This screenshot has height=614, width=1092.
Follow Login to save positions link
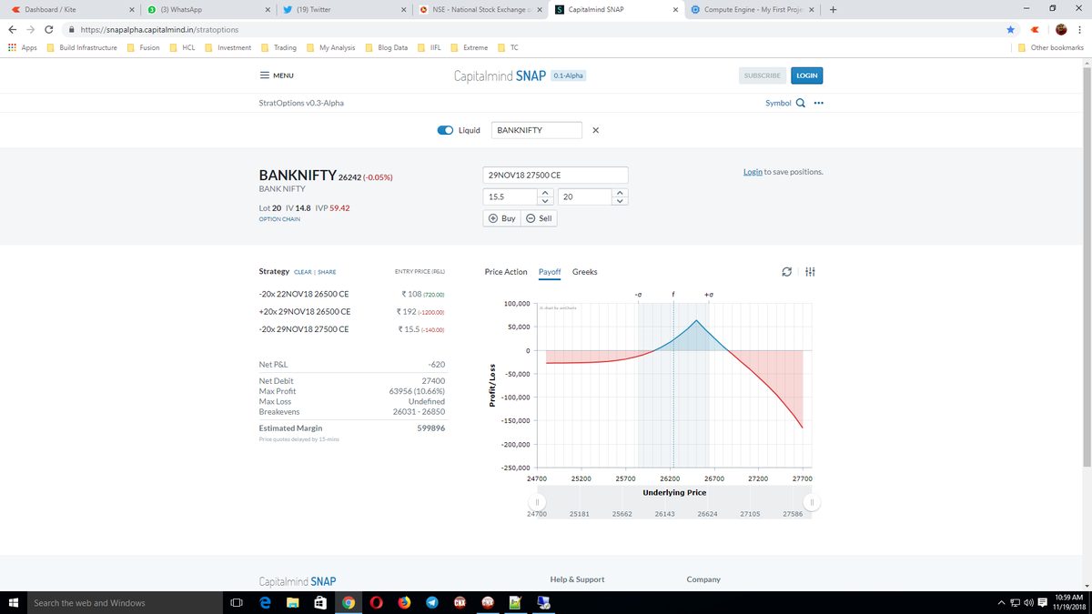[753, 171]
